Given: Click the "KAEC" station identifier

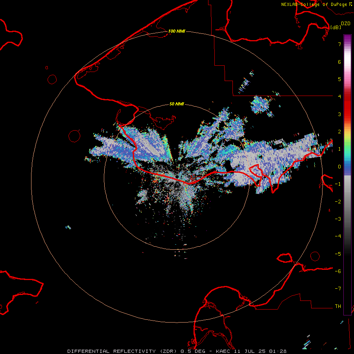Looking at the screenshot, I should tap(224, 351).
